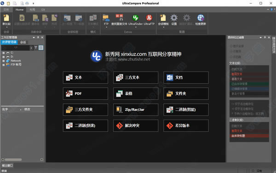Start a 二进制(智能) smart binary comparison
This screenshot has height=173, width=276.
[x=186, y=110]
